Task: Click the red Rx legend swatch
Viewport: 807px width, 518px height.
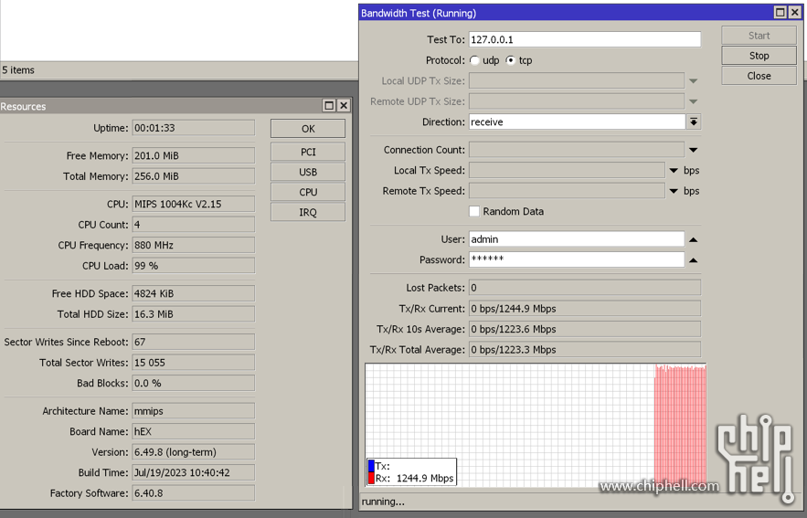Action: click(371, 479)
